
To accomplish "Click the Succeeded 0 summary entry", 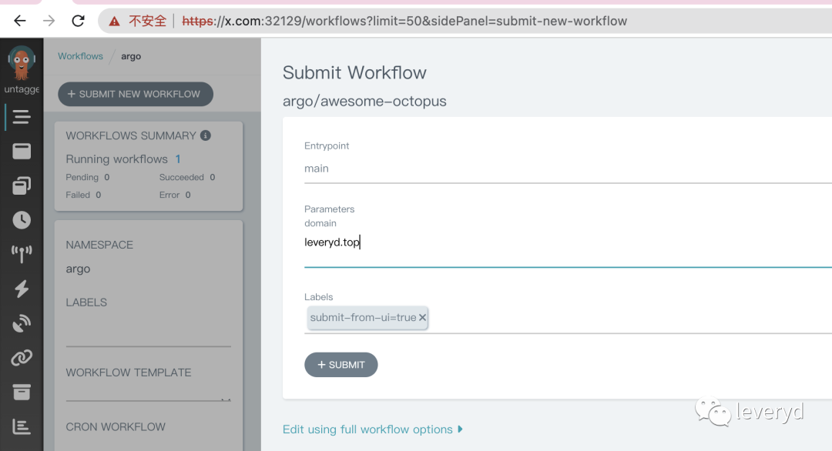I will tap(186, 177).
